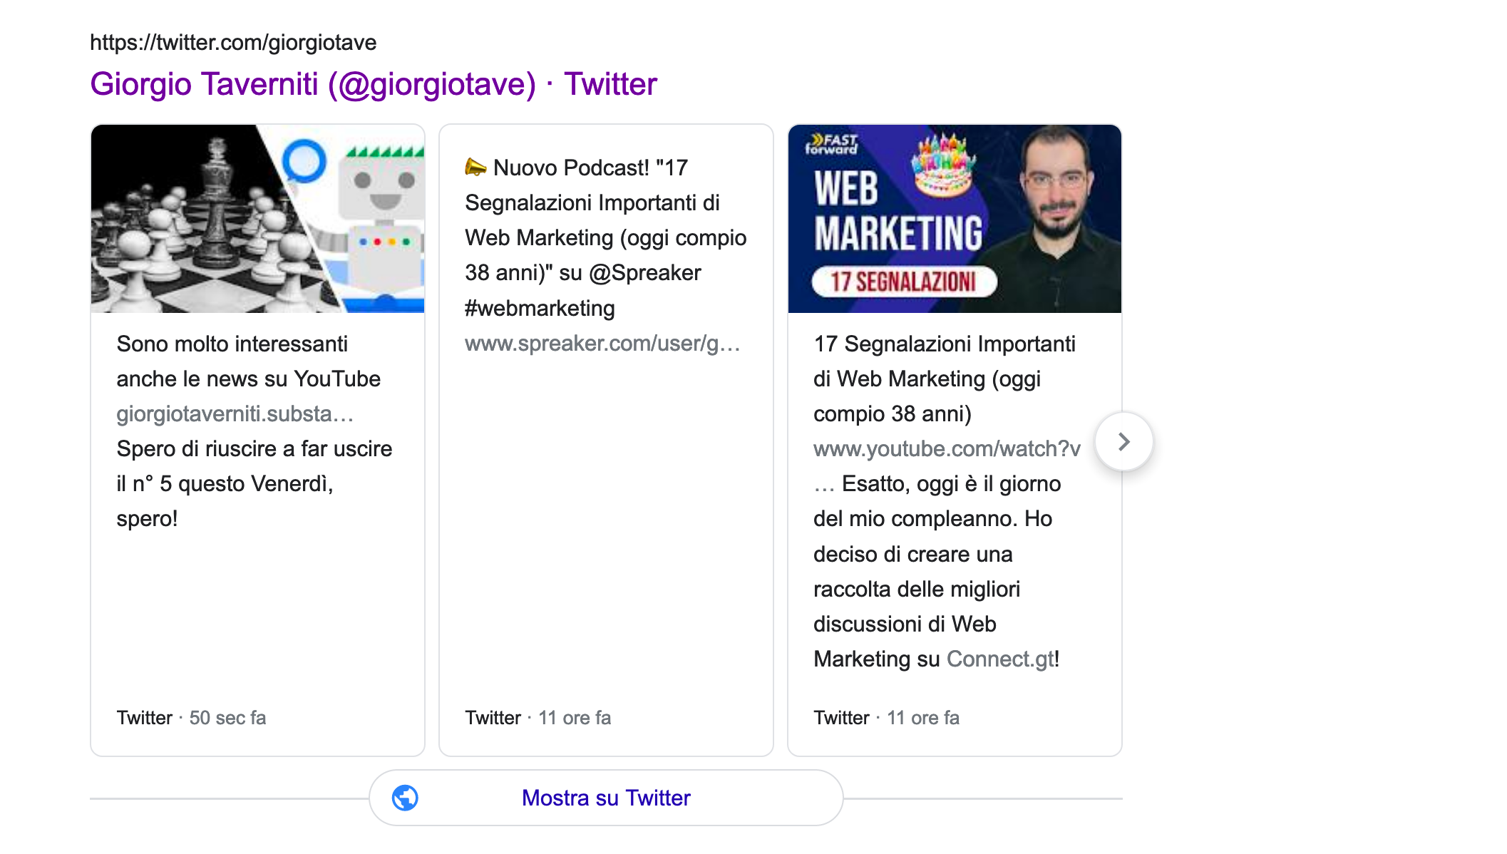Click the Mostra su Twitter button
The width and height of the screenshot is (1507, 854).
click(x=606, y=798)
